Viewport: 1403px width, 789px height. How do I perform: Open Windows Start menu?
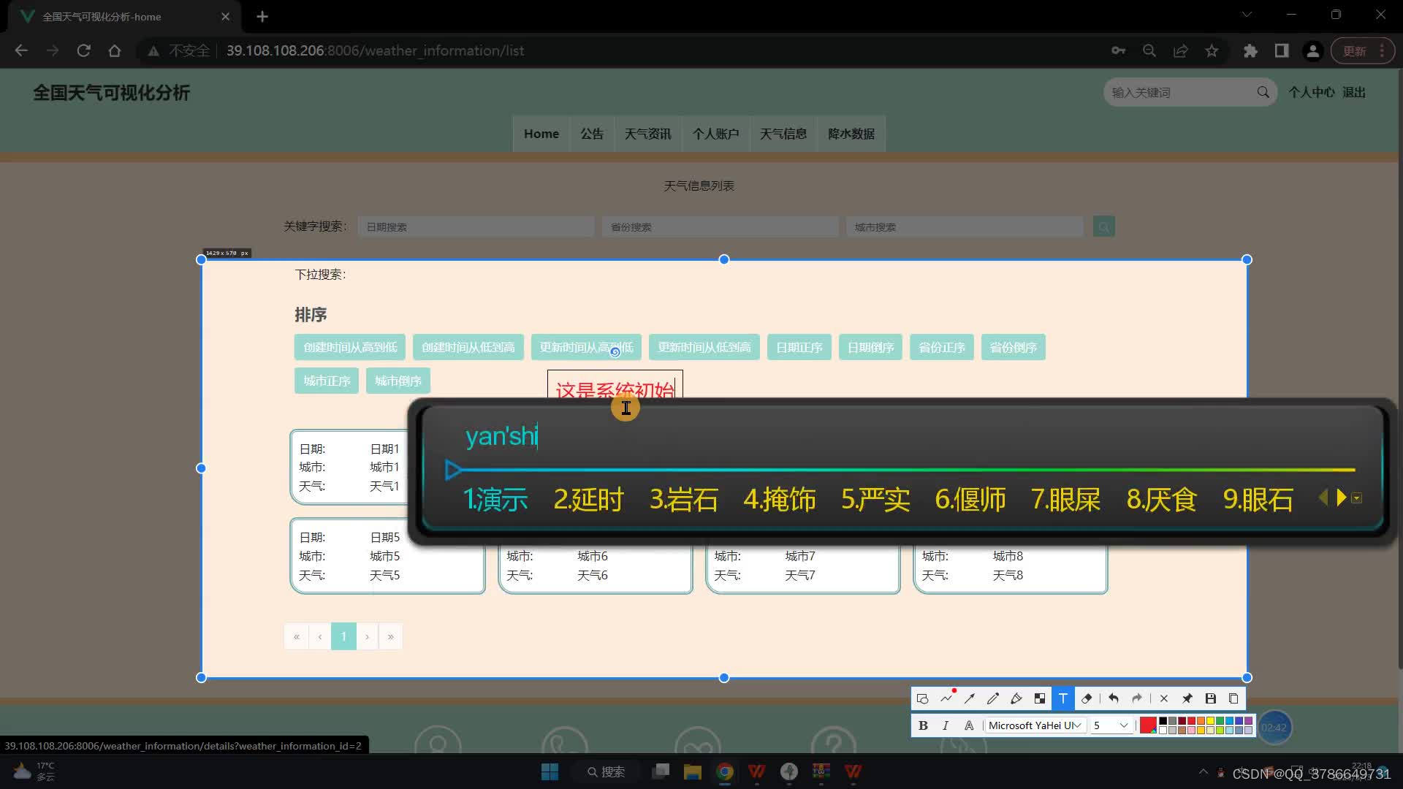(550, 771)
